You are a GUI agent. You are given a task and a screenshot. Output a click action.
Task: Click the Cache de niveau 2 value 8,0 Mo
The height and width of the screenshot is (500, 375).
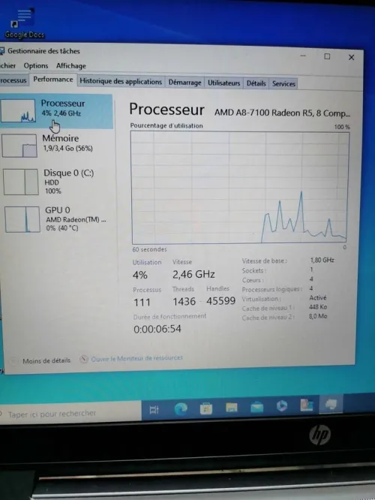tap(318, 316)
